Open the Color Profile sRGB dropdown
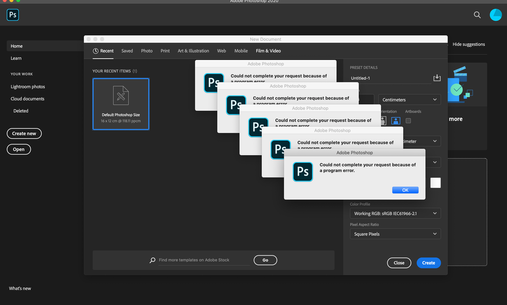 tap(395, 213)
